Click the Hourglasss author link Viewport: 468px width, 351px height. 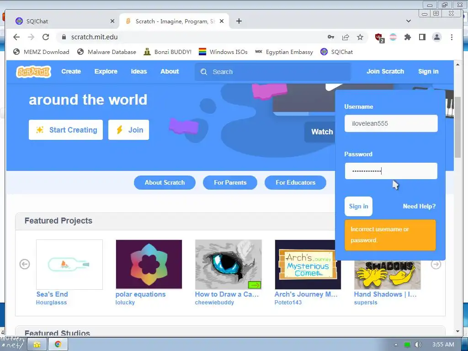click(x=51, y=303)
